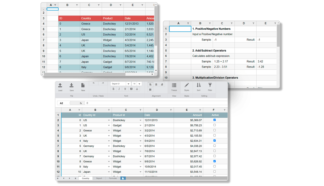This screenshot has width=324, height=186.
Task: Add a new sheet with the blue icon
Action: 123,178
